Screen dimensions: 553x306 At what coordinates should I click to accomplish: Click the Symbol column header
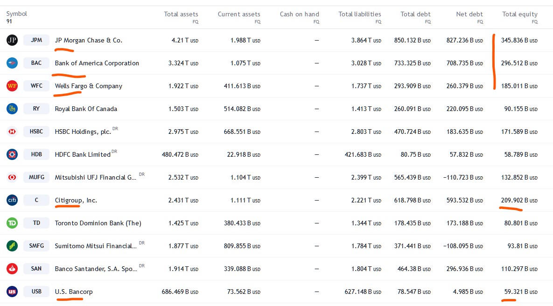click(17, 14)
